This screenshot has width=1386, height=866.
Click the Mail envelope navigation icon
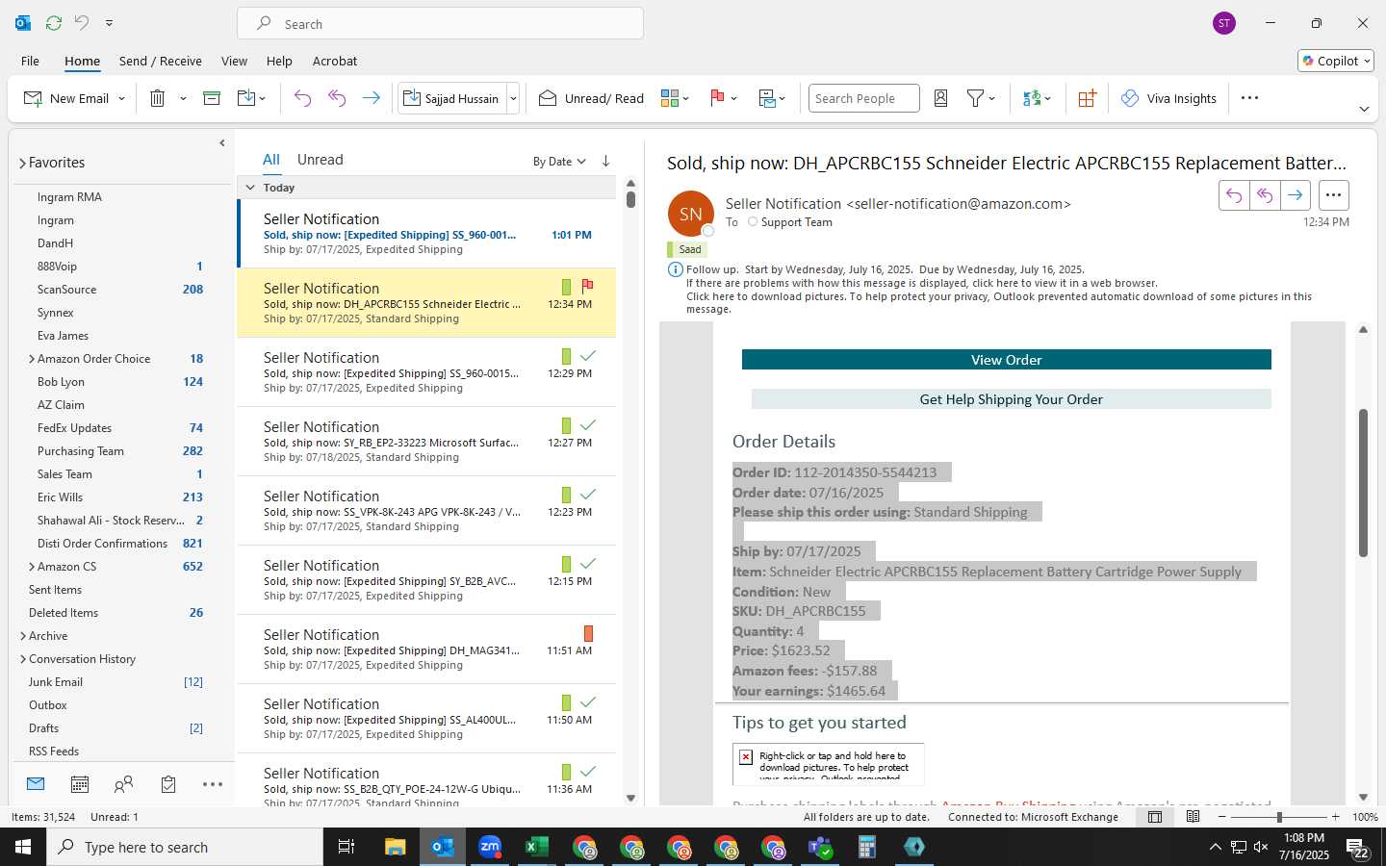(x=36, y=784)
